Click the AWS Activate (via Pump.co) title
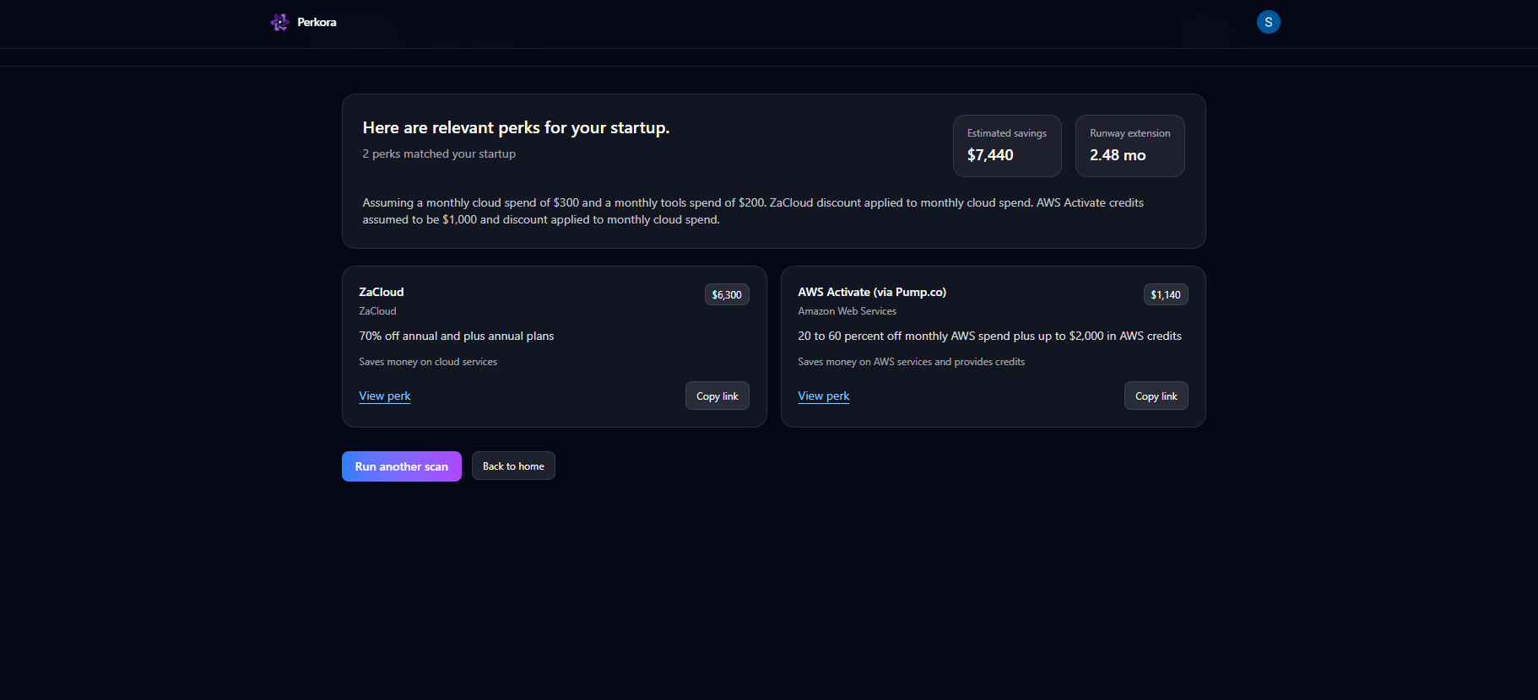Image resolution: width=1538 pixels, height=700 pixels. pyautogui.click(x=872, y=292)
